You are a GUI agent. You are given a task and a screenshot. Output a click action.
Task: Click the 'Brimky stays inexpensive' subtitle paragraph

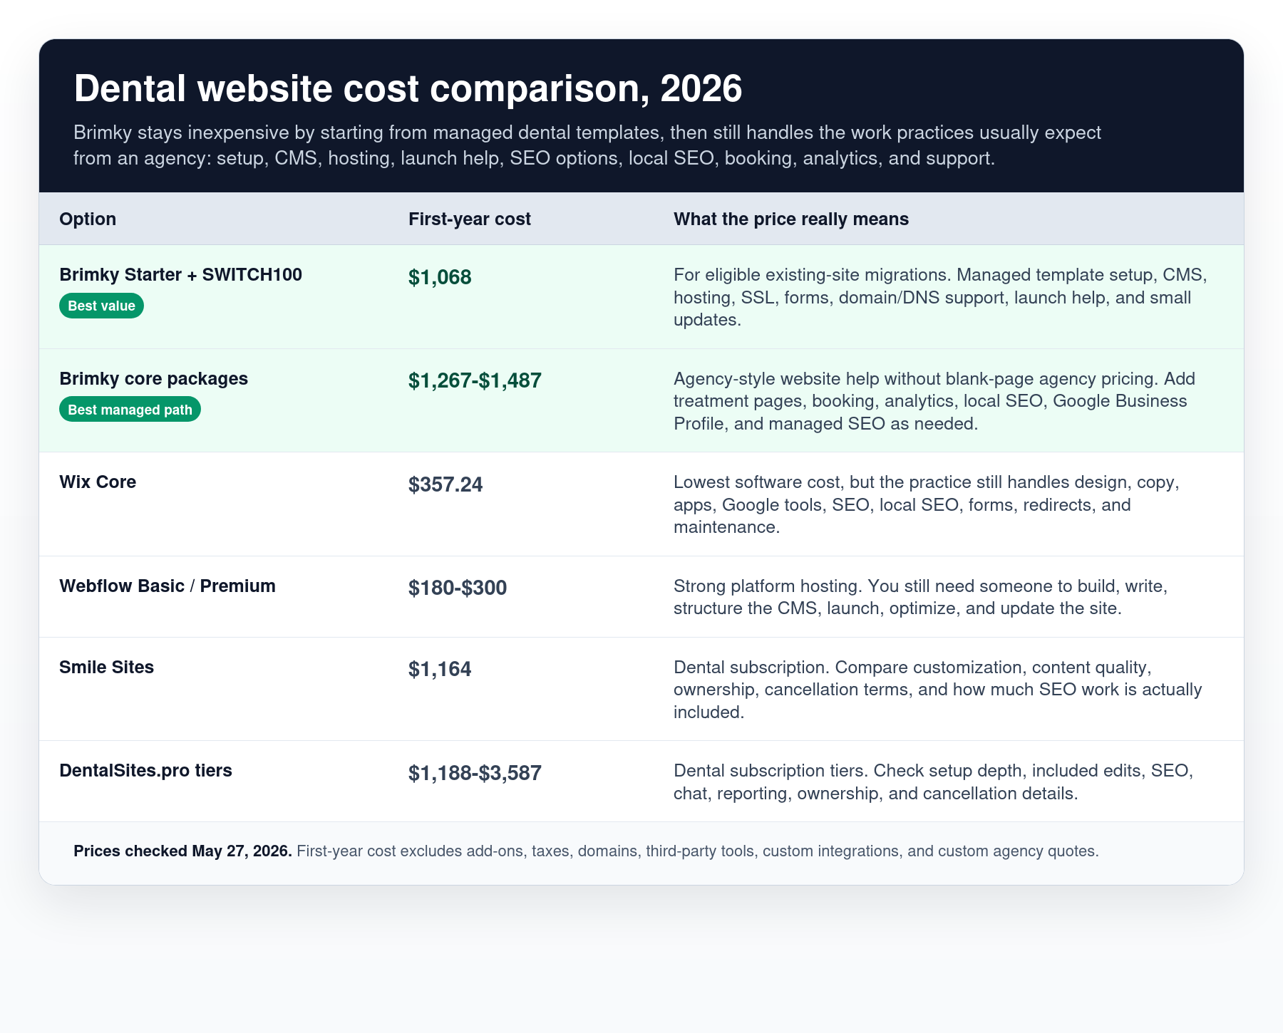[x=587, y=145]
